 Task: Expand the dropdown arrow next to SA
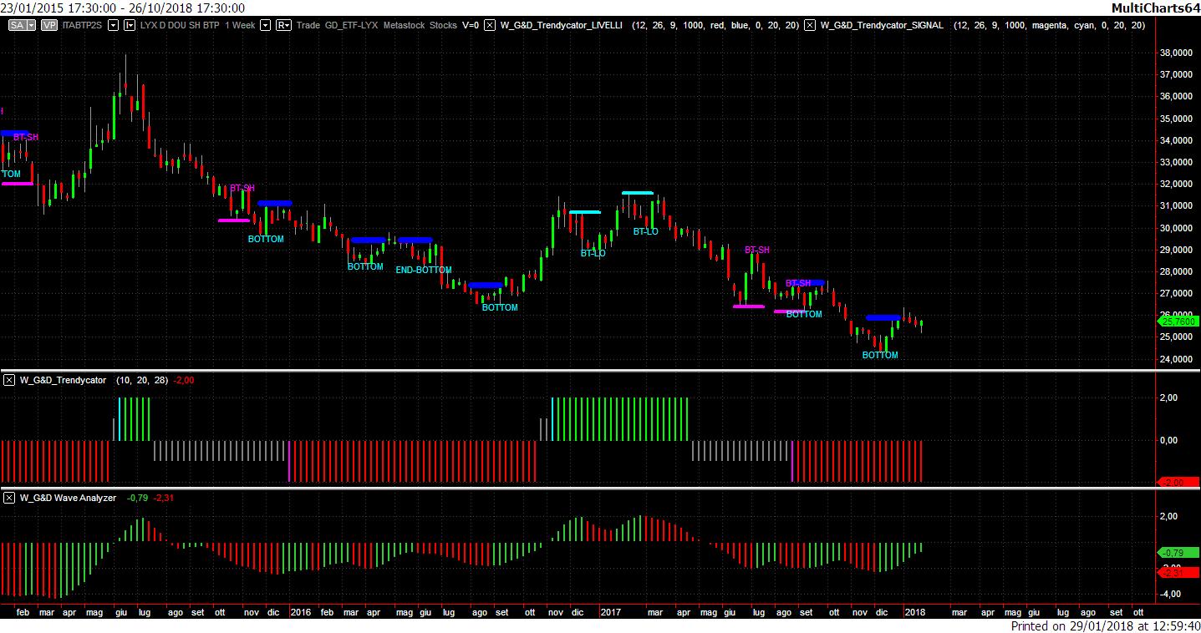[x=32, y=25]
